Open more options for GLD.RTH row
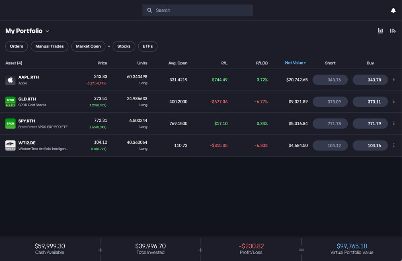The width and height of the screenshot is (402, 261). tap(394, 101)
